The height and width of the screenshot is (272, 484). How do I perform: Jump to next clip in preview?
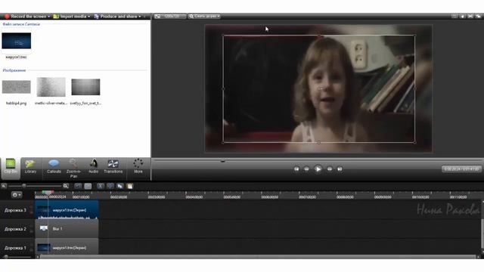tap(340, 169)
